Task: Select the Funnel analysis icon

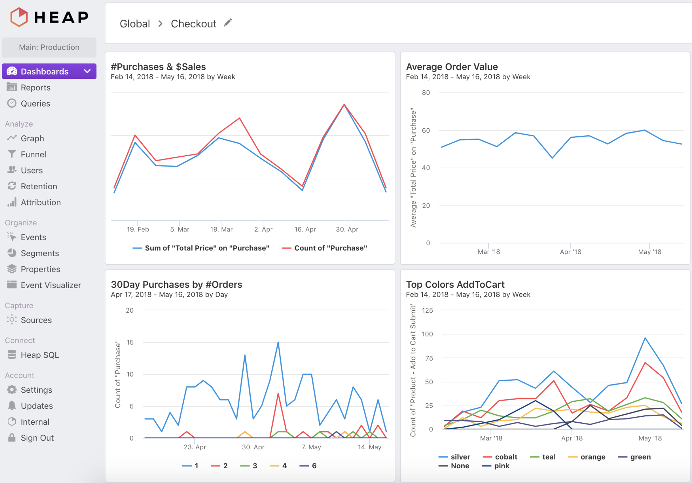Action: pyautogui.click(x=12, y=154)
